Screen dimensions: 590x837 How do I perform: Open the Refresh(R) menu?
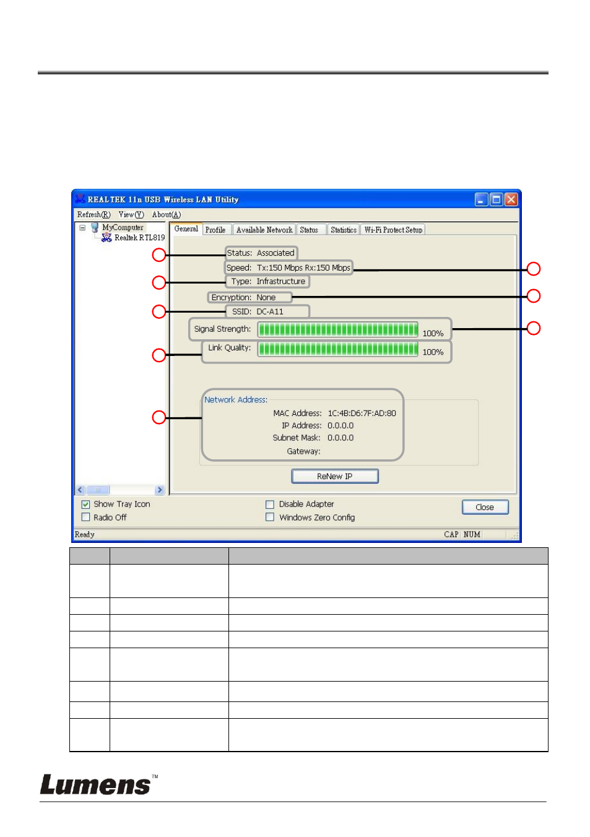(x=93, y=214)
